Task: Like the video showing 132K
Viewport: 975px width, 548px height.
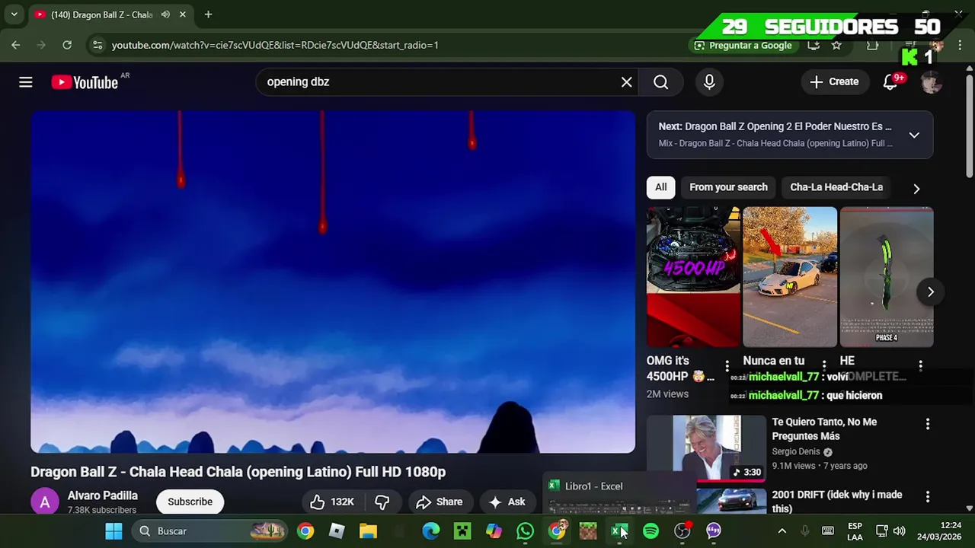Action: tap(332, 502)
